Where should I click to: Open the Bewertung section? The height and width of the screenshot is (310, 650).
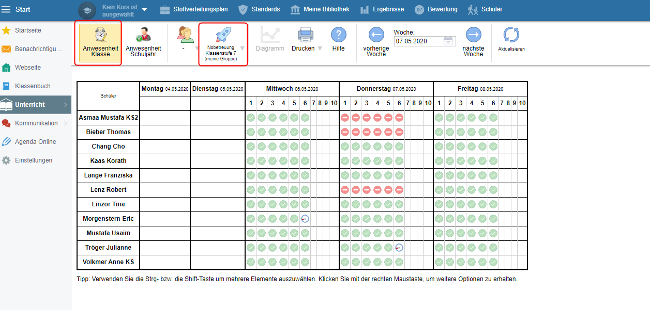point(436,9)
